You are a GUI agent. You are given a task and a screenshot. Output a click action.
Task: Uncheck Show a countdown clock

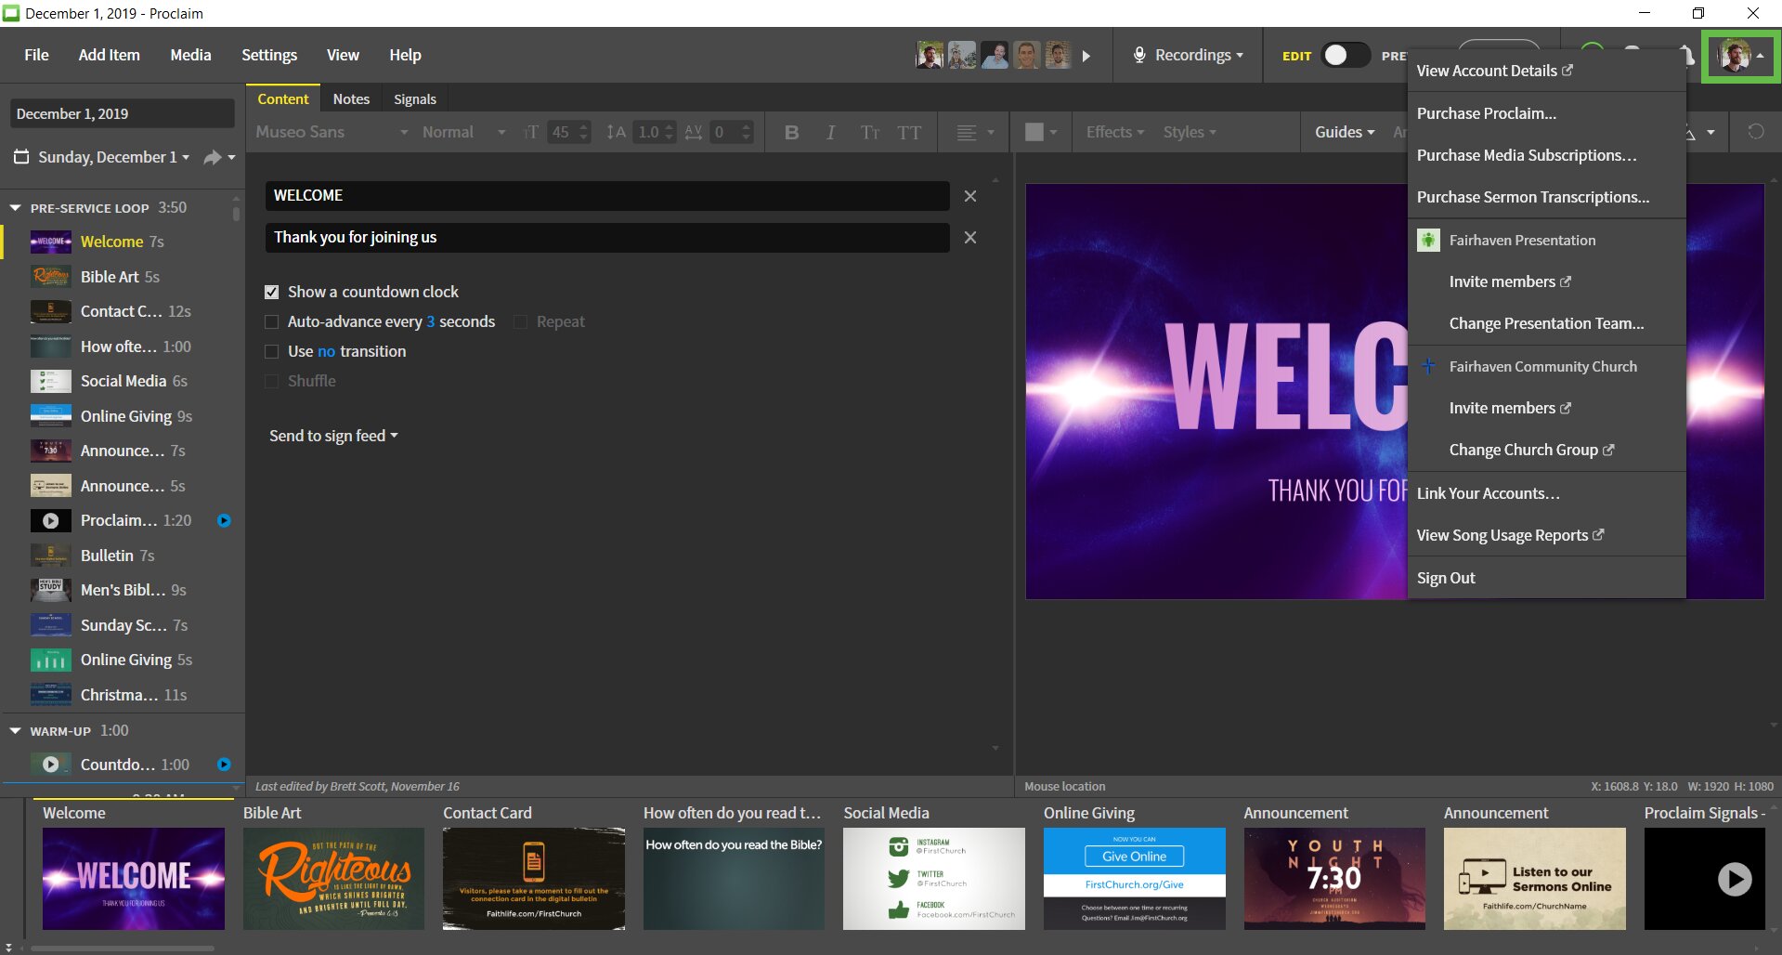click(271, 292)
